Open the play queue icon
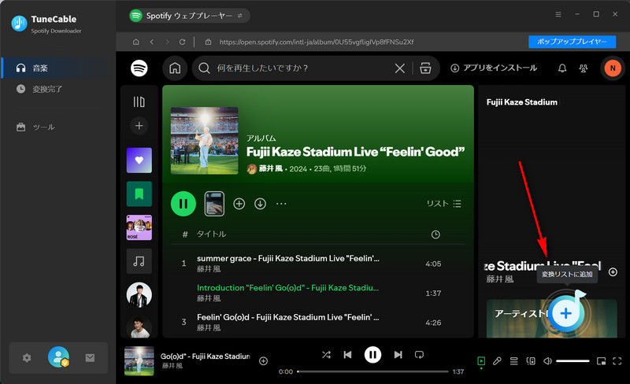Viewport: 630px width, 384px height. click(514, 361)
